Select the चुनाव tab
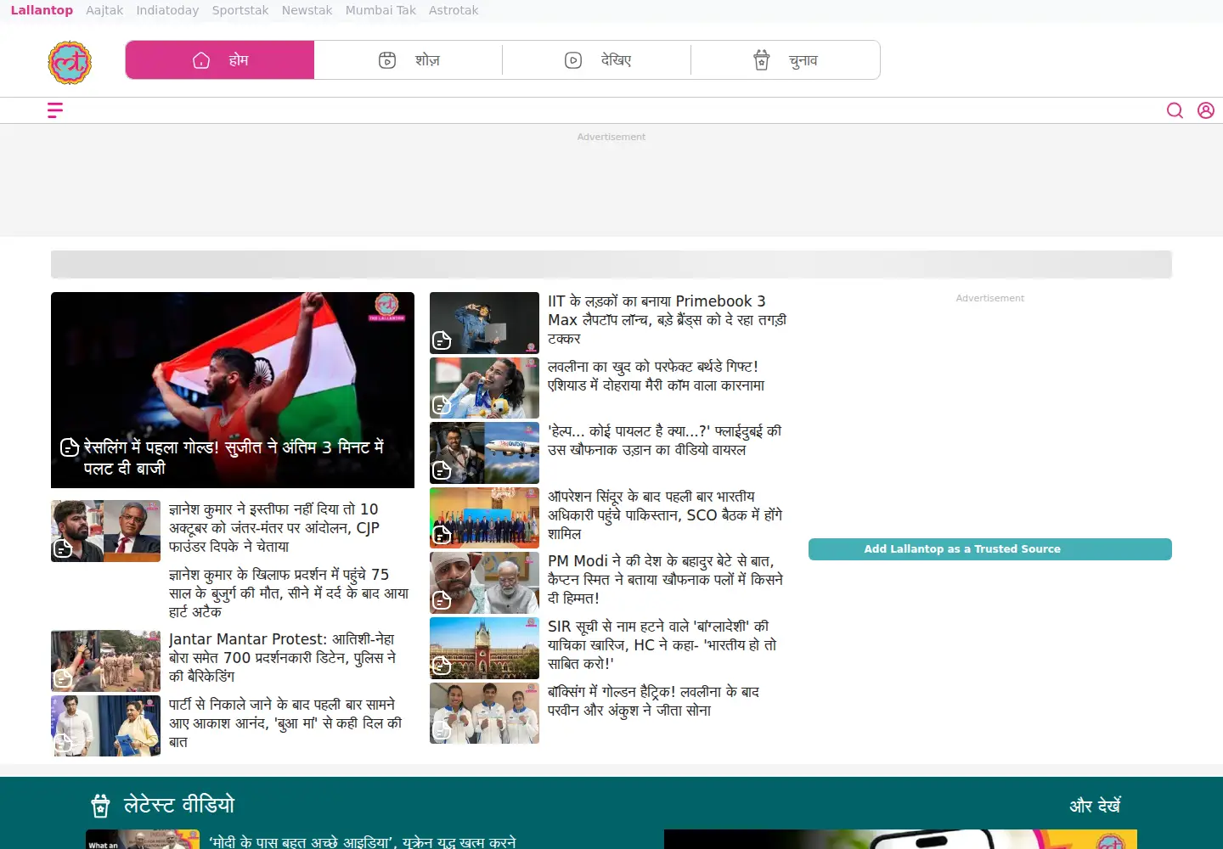The width and height of the screenshot is (1223, 849). tap(786, 60)
